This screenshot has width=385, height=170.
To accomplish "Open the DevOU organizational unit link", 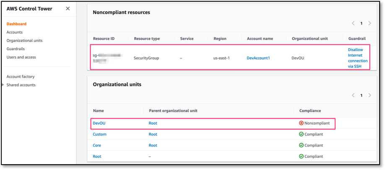I will point(99,123).
